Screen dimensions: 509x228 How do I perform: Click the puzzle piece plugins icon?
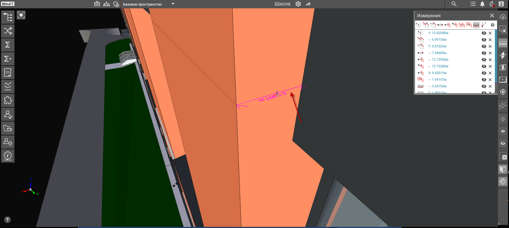[x=8, y=100]
